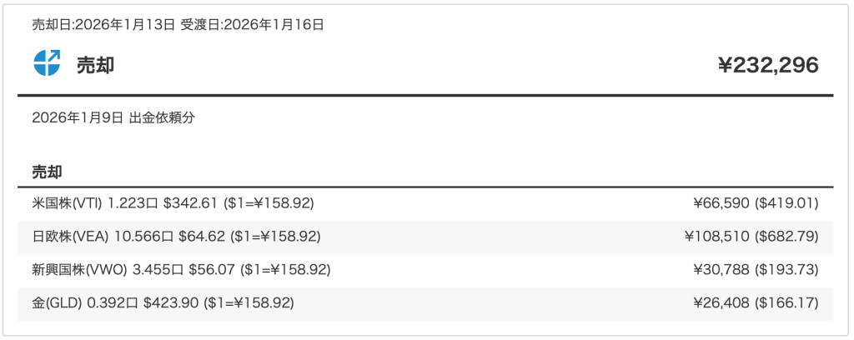Click the blue sell transaction icon
This screenshot has width=854, height=340.
(x=47, y=63)
